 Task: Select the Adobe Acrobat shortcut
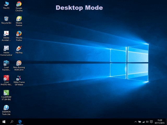[x=6, y=36]
